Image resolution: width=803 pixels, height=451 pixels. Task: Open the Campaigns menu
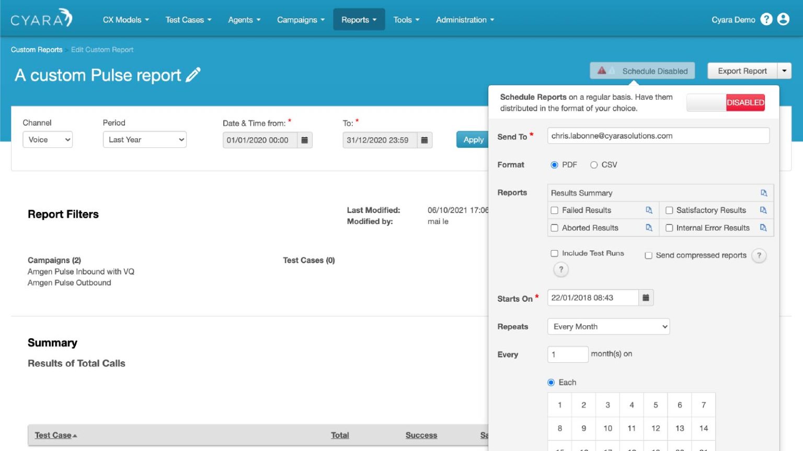pyautogui.click(x=300, y=19)
